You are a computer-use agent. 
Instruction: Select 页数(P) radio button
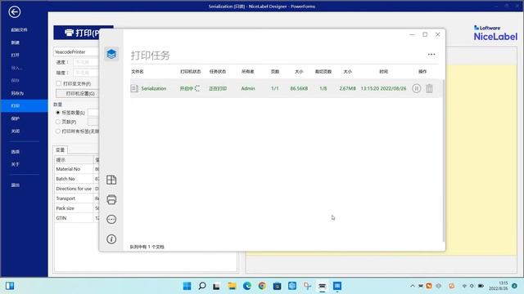(58, 122)
